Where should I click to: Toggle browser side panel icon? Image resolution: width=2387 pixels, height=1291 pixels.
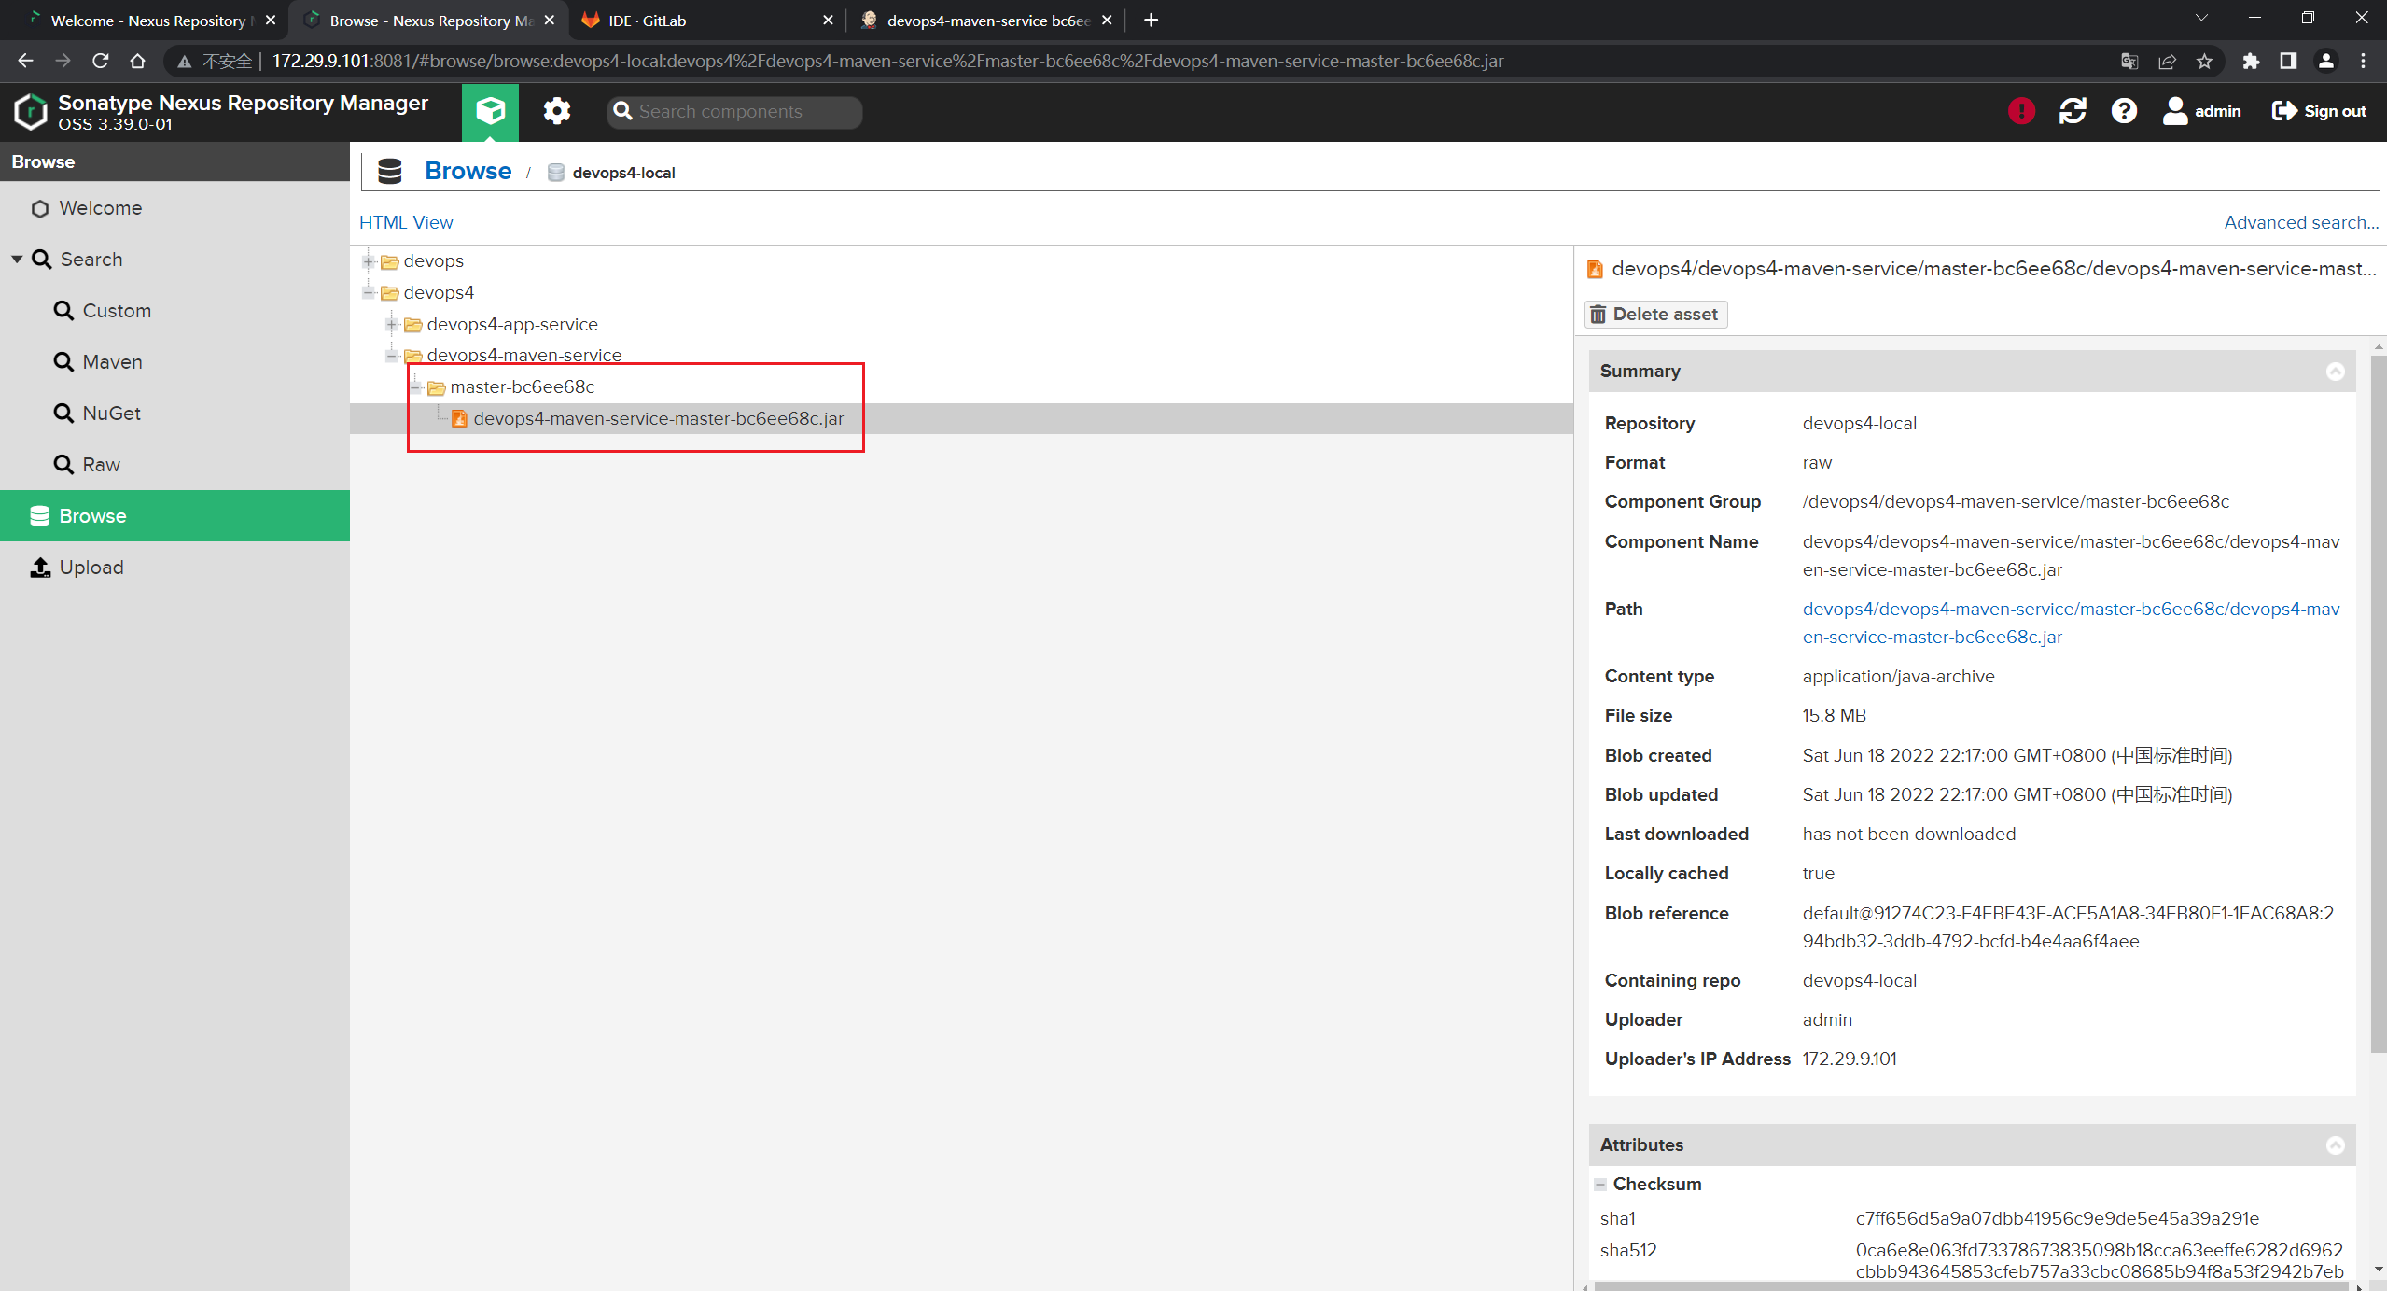pyautogui.click(x=2288, y=62)
